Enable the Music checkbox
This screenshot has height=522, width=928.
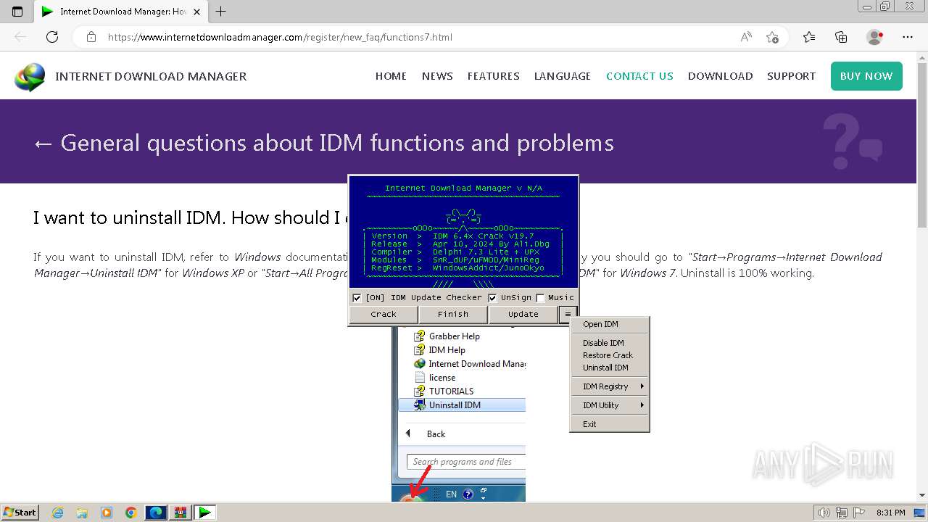point(540,297)
